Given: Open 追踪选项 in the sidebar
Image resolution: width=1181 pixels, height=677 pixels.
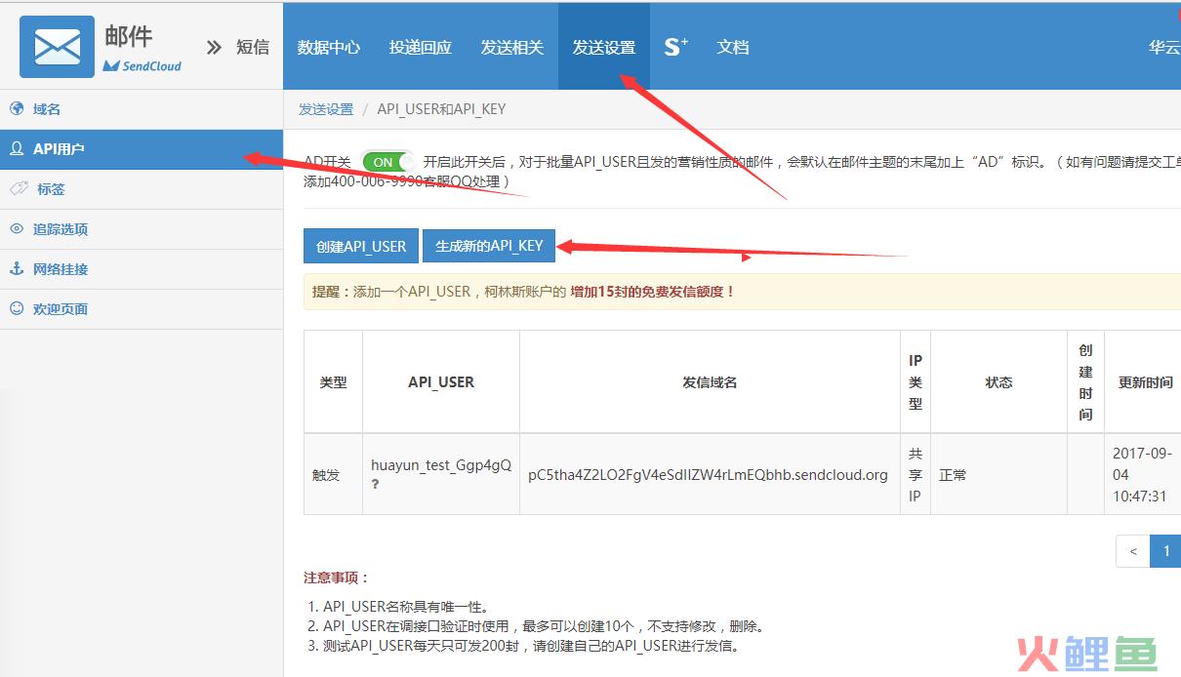Looking at the screenshot, I should click(142, 229).
